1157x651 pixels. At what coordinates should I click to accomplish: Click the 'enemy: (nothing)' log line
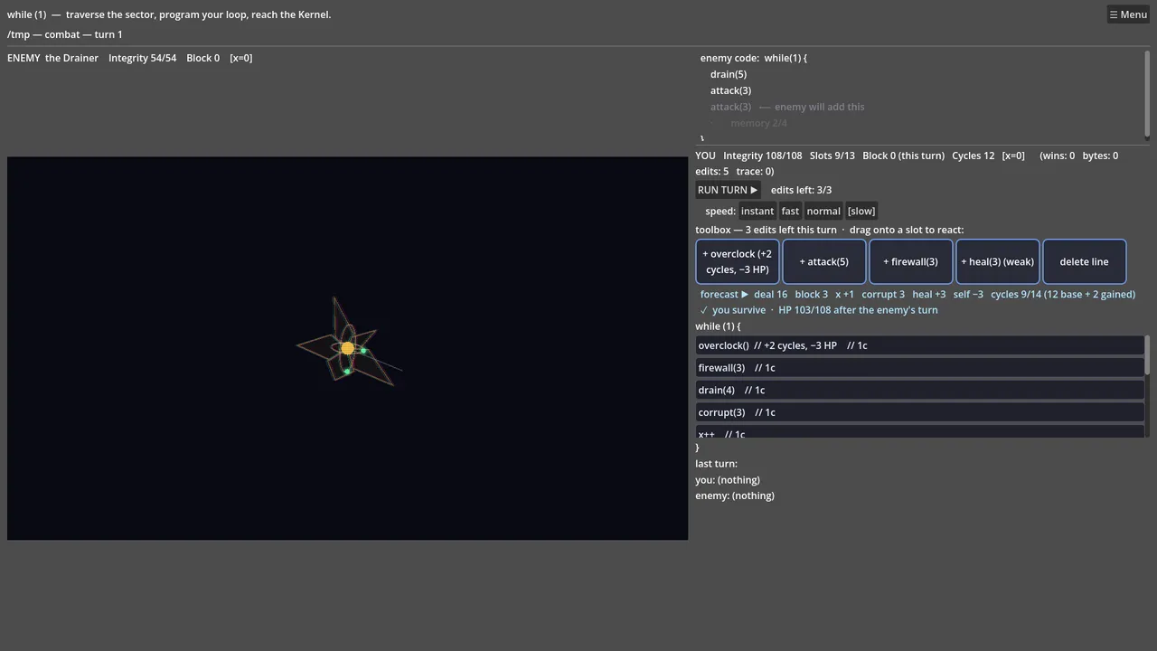(735, 495)
